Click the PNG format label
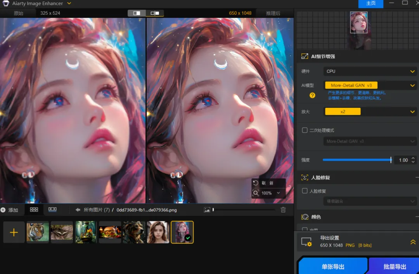 point(350,245)
